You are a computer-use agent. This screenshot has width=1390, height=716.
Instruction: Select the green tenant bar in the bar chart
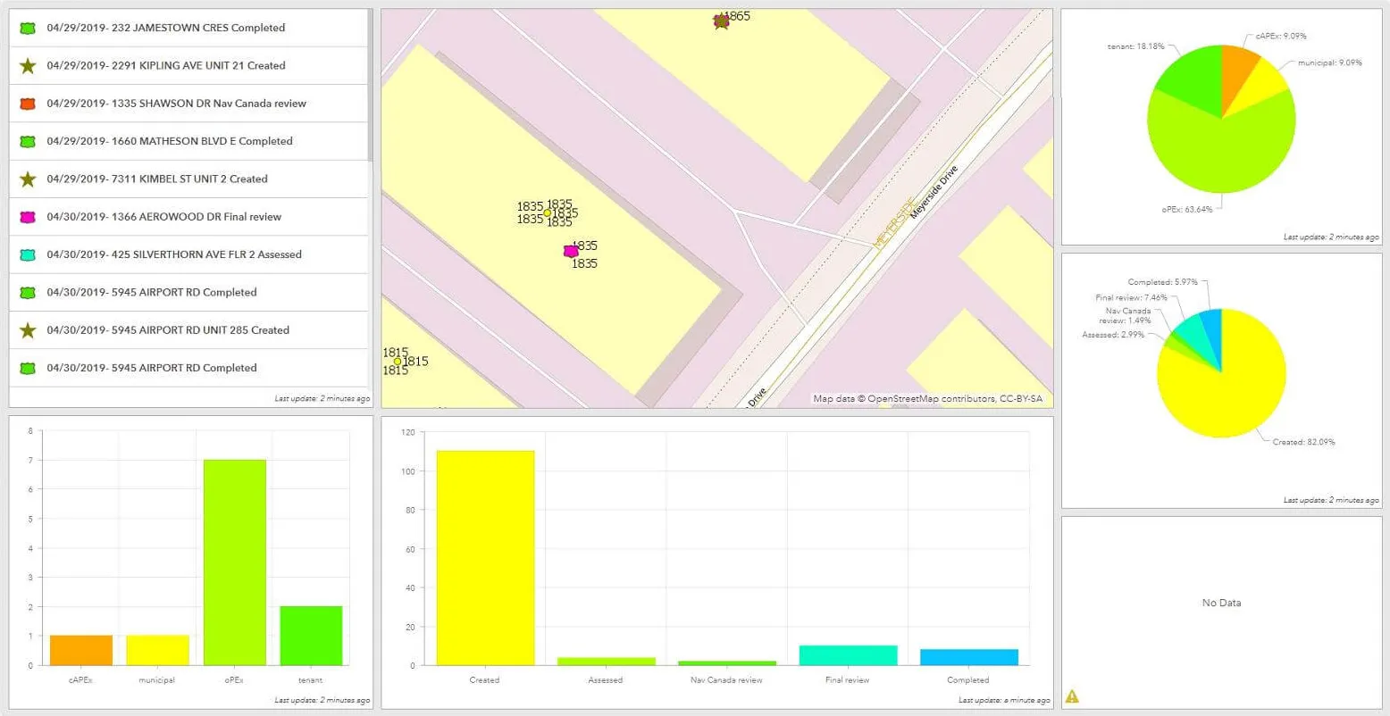coord(311,636)
